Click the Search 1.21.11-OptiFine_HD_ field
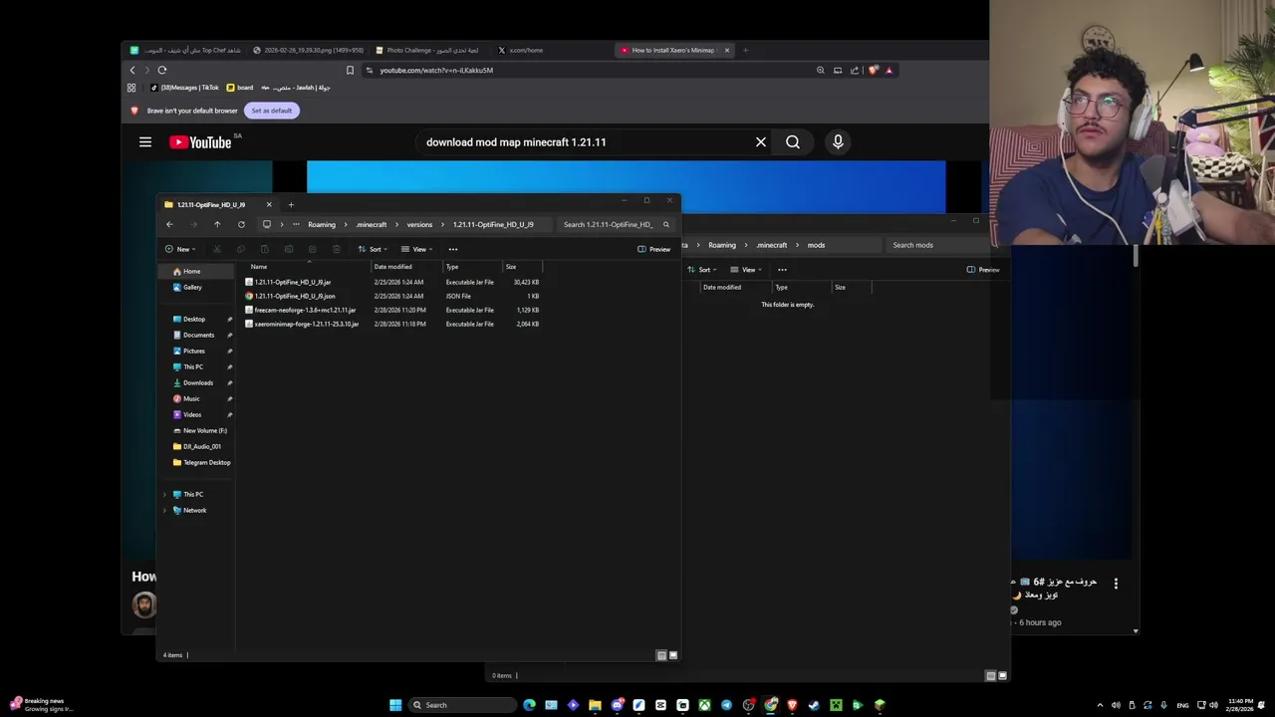This screenshot has height=717, width=1275. click(617, 224)
